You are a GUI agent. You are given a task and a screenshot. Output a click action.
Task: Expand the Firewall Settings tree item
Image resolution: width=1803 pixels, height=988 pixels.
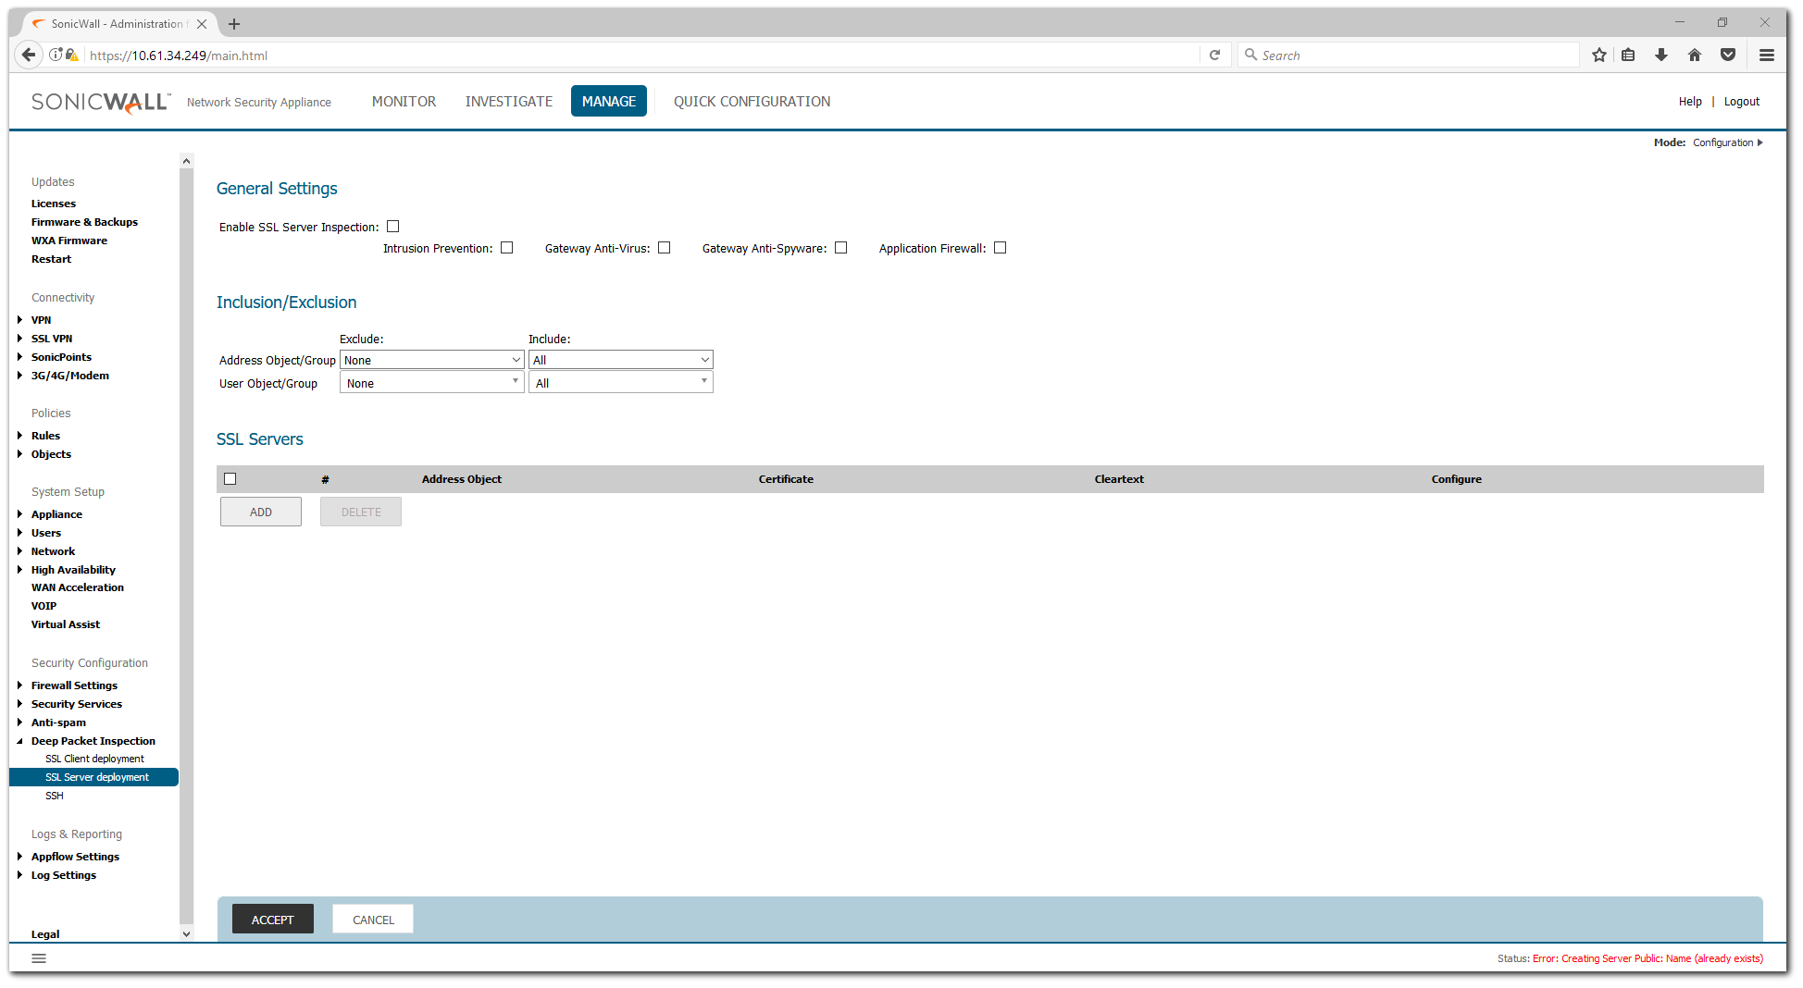[x=74, y=685]
